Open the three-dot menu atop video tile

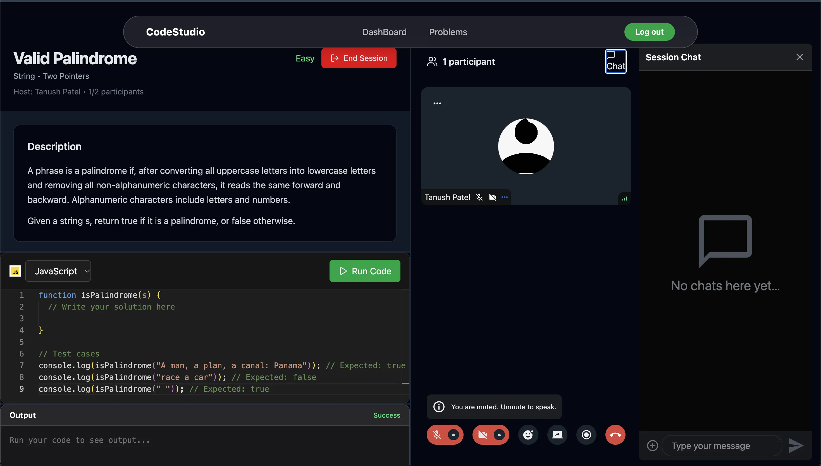pyautogui.click(x=437, y=103)
